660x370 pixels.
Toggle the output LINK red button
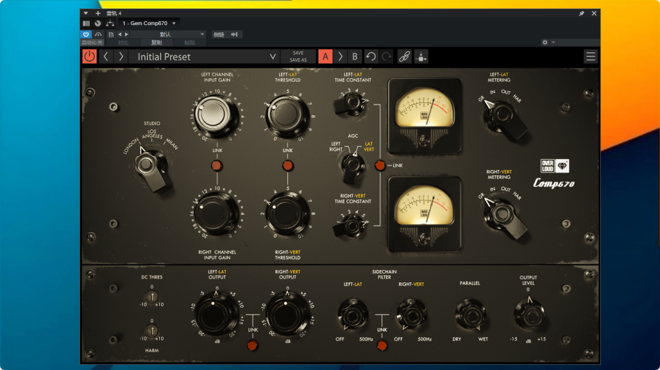pyautogui.click(x=253, y=346)
